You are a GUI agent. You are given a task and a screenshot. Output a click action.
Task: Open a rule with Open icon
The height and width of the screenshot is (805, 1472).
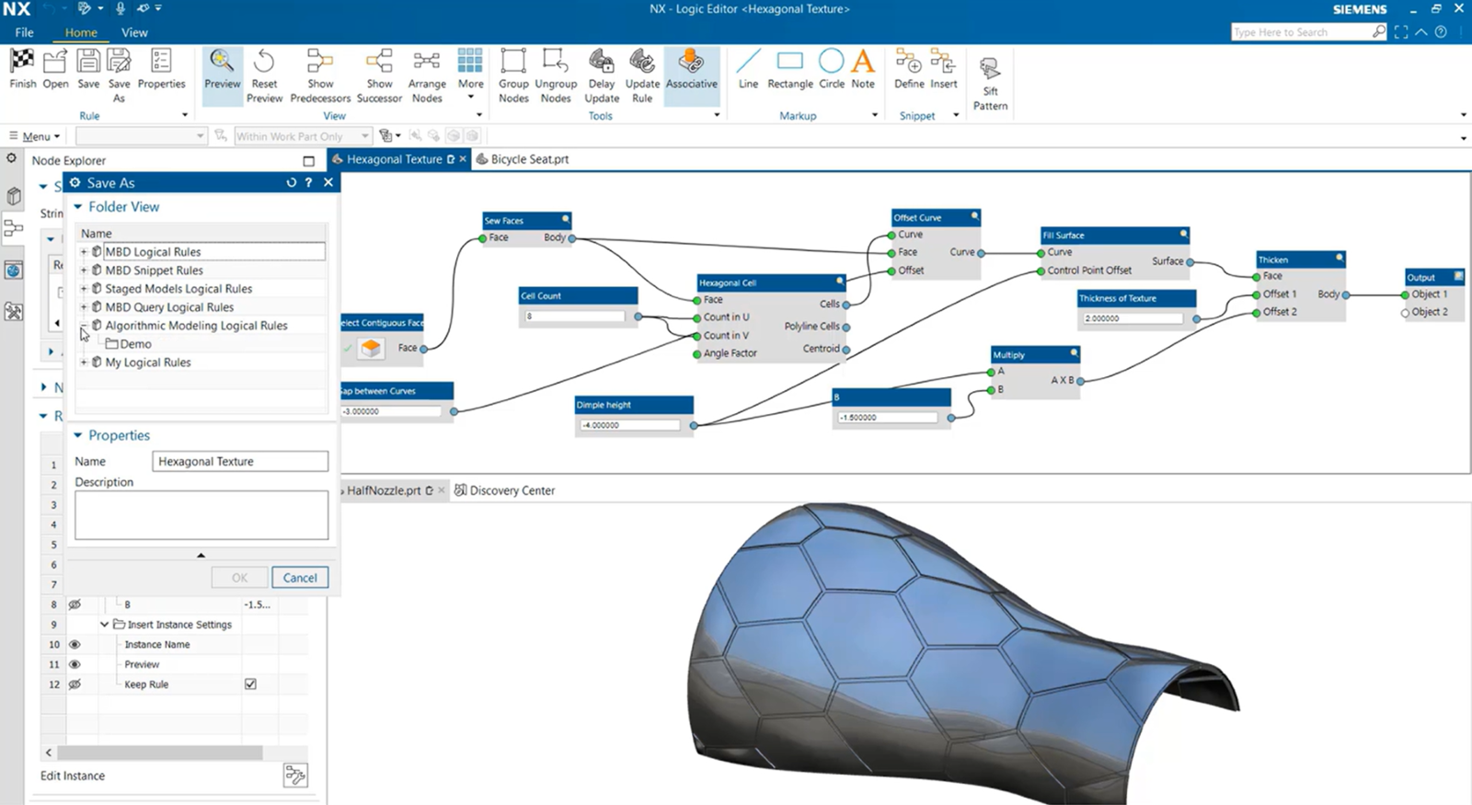tap(55, 62)
